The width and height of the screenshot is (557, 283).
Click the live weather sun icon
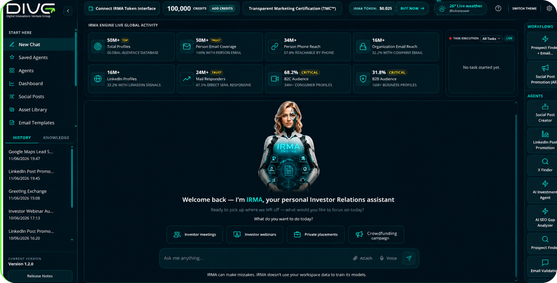(442, 9)
